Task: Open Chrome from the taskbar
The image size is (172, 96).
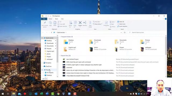Action: [x=58, y=94]
